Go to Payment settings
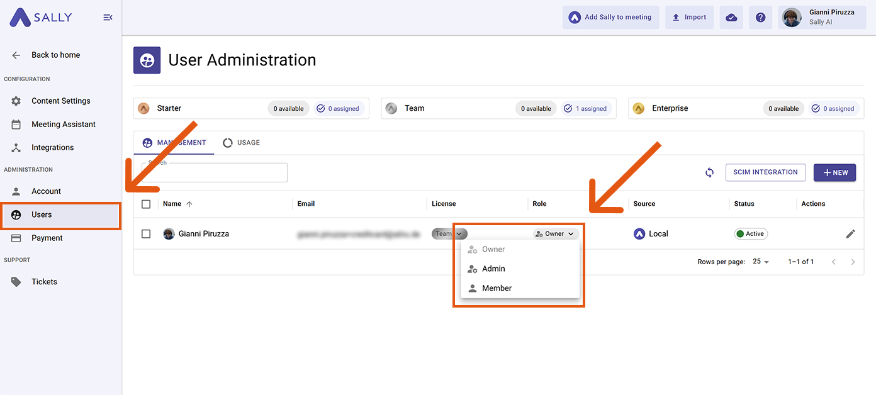The height and width of the screenshot is (395, 876). point(47,238)
